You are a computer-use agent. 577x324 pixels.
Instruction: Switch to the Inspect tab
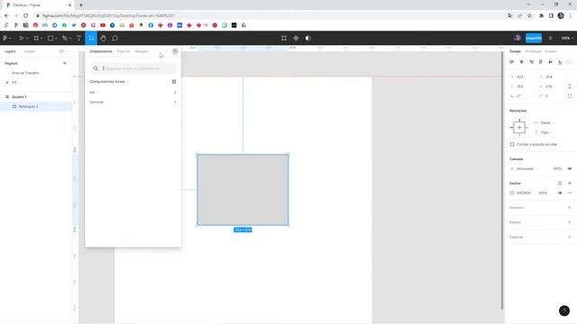click(551, 51)
